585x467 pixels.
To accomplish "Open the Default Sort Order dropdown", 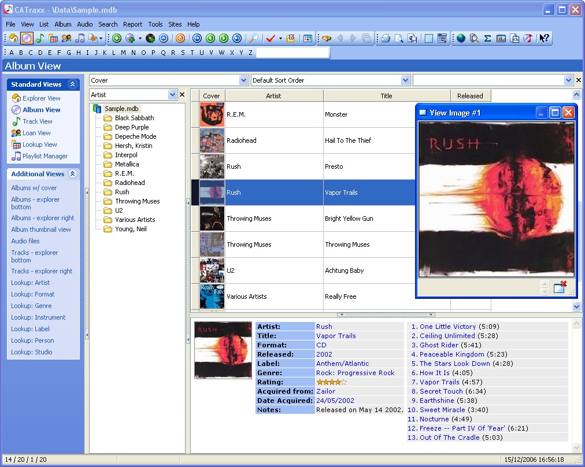I will pos(405,80).
